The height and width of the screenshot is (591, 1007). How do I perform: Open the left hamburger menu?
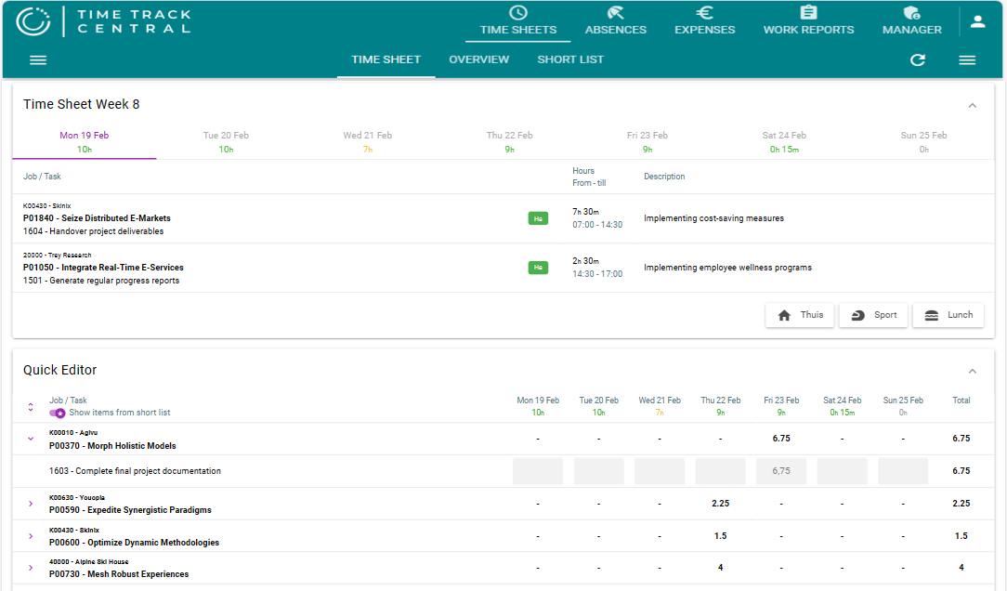point(38,60)
